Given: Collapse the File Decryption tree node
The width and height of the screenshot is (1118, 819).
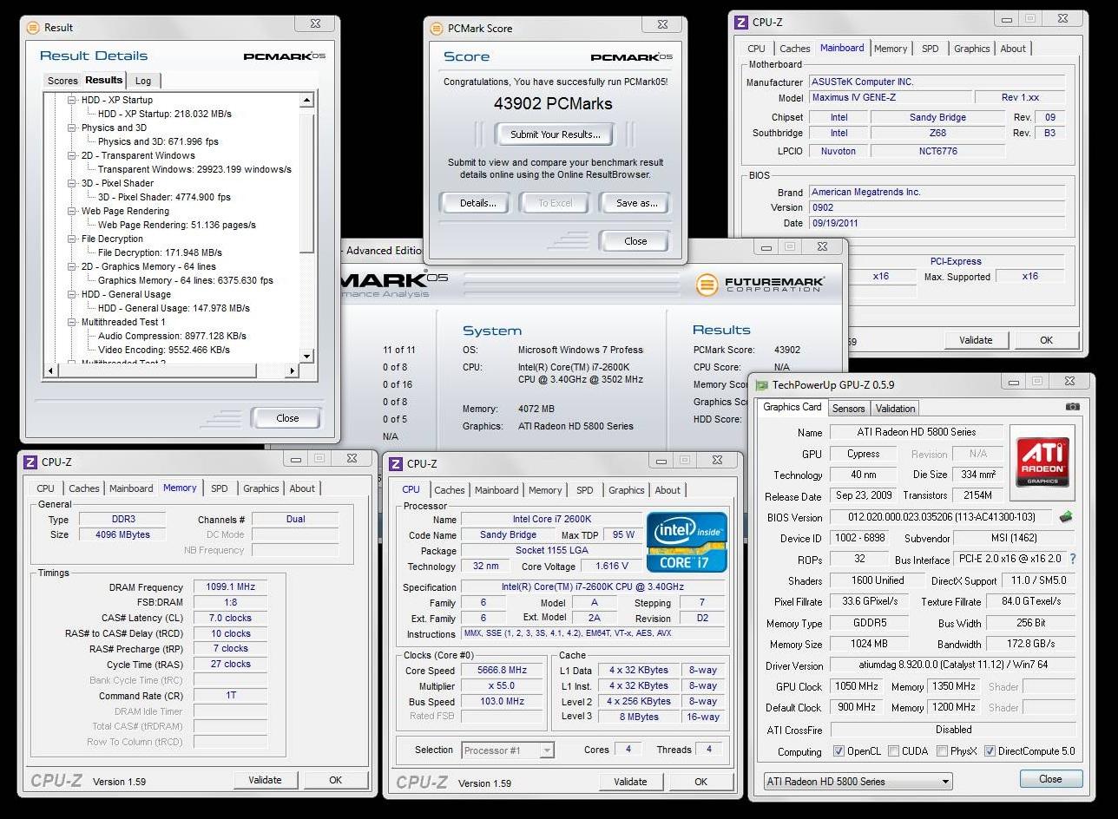Looking at the screenshot, I should coord(72,239).
